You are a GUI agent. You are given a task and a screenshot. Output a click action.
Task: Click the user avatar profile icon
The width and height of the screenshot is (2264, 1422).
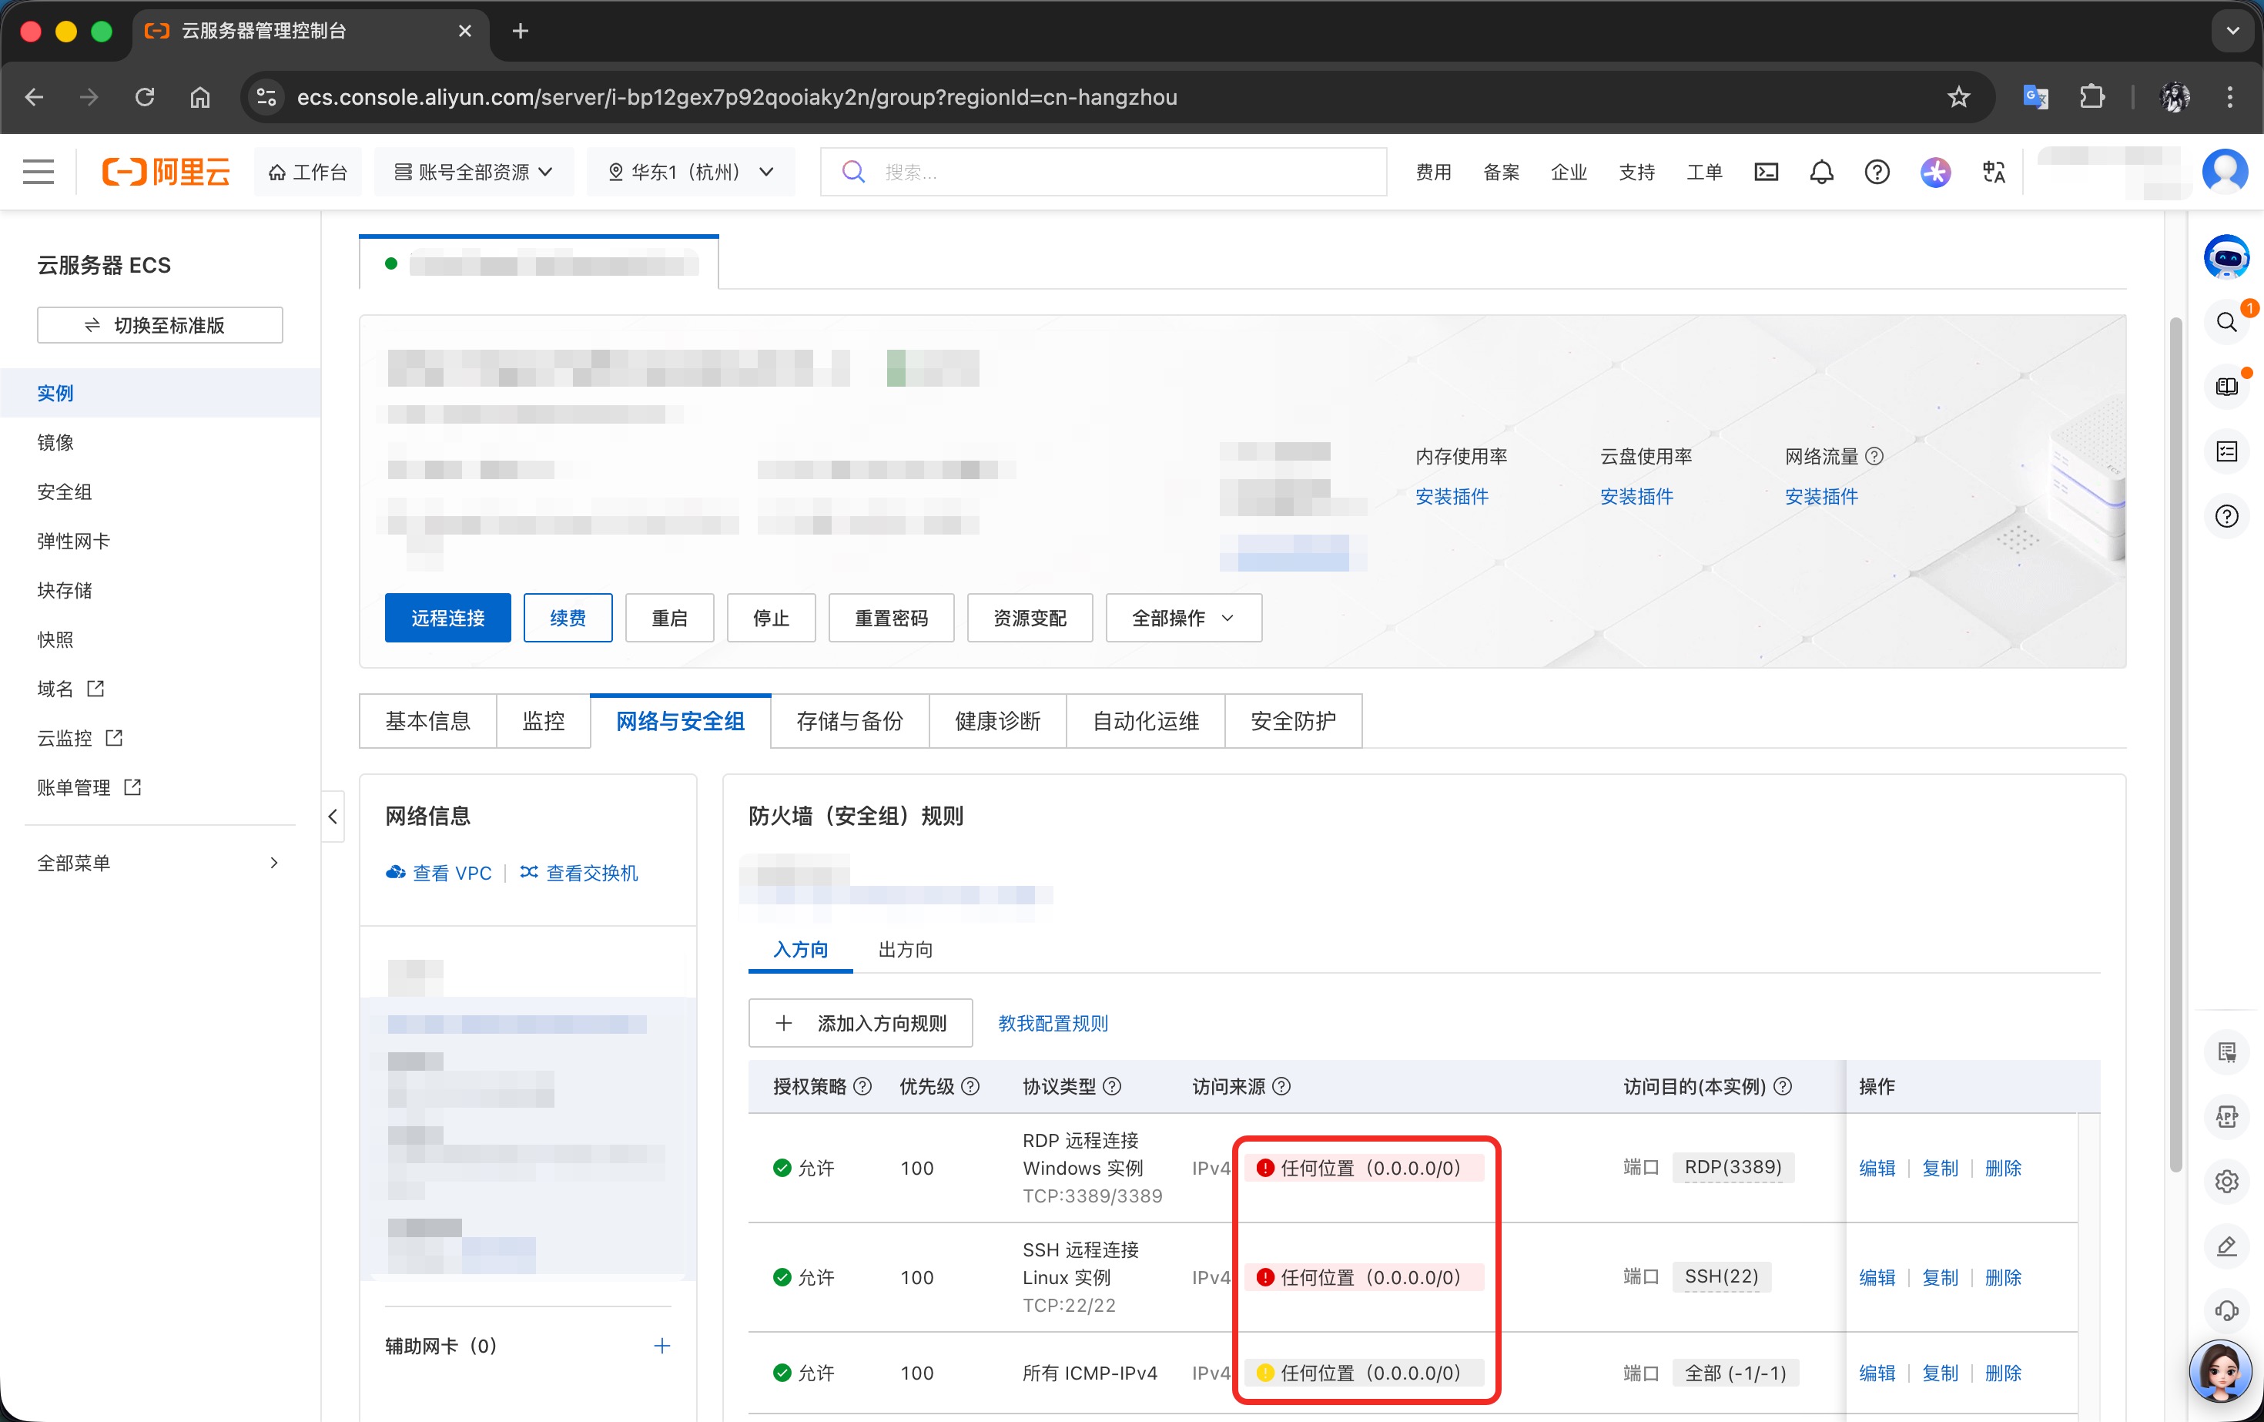pyautogui.click(x=2225, y=172)
